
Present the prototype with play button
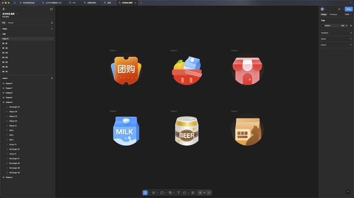click(339, 9)
